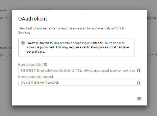This screenshot has height=116, width=157.
Task: Click the 'several days' text in the notice
Action: coord(36,52)
